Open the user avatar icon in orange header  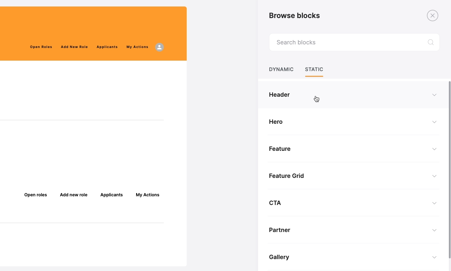pyautogui.click(x=159, y=47)
